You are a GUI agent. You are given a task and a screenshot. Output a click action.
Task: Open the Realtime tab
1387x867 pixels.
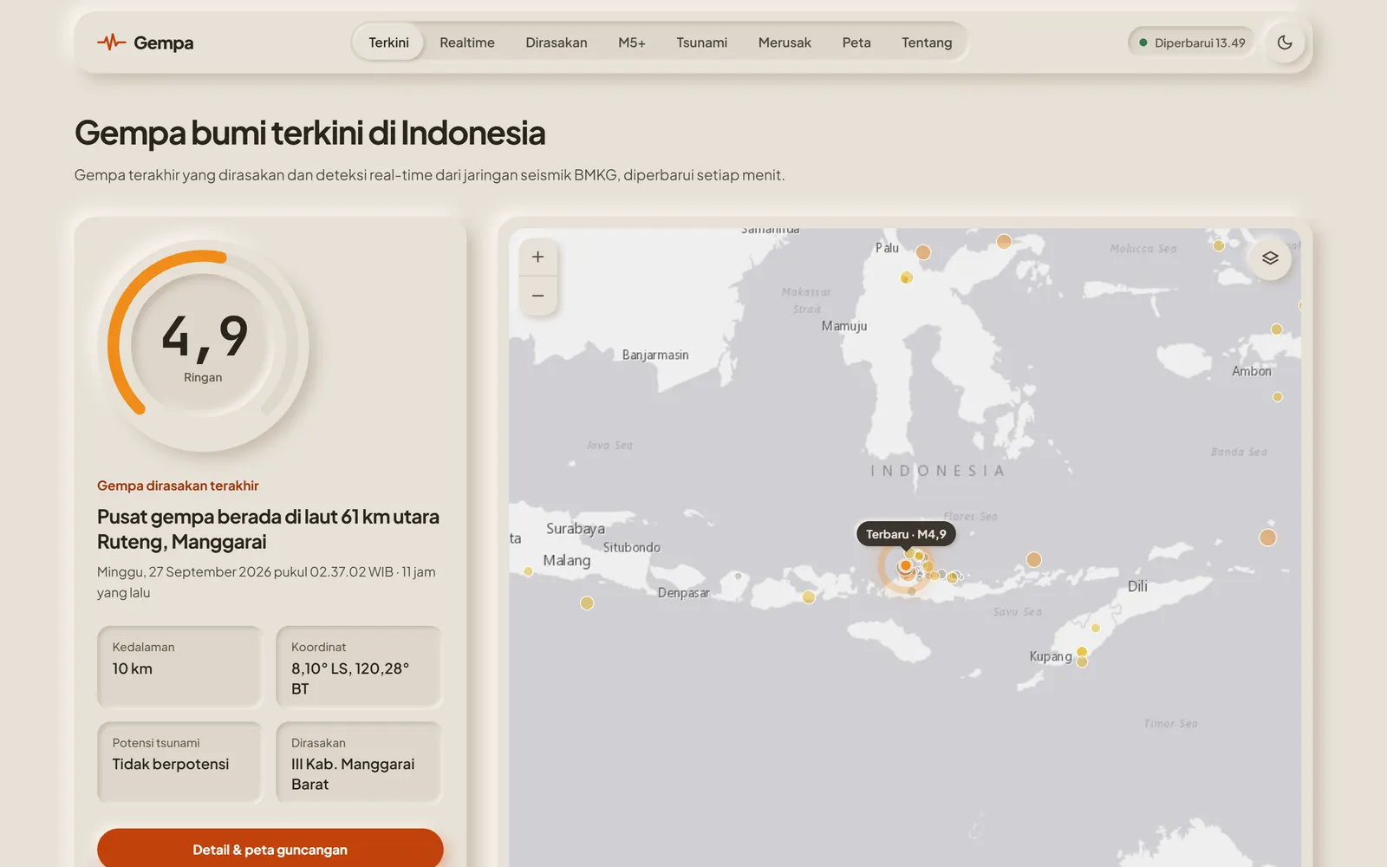pyautogui.click(x=467, y=42)
